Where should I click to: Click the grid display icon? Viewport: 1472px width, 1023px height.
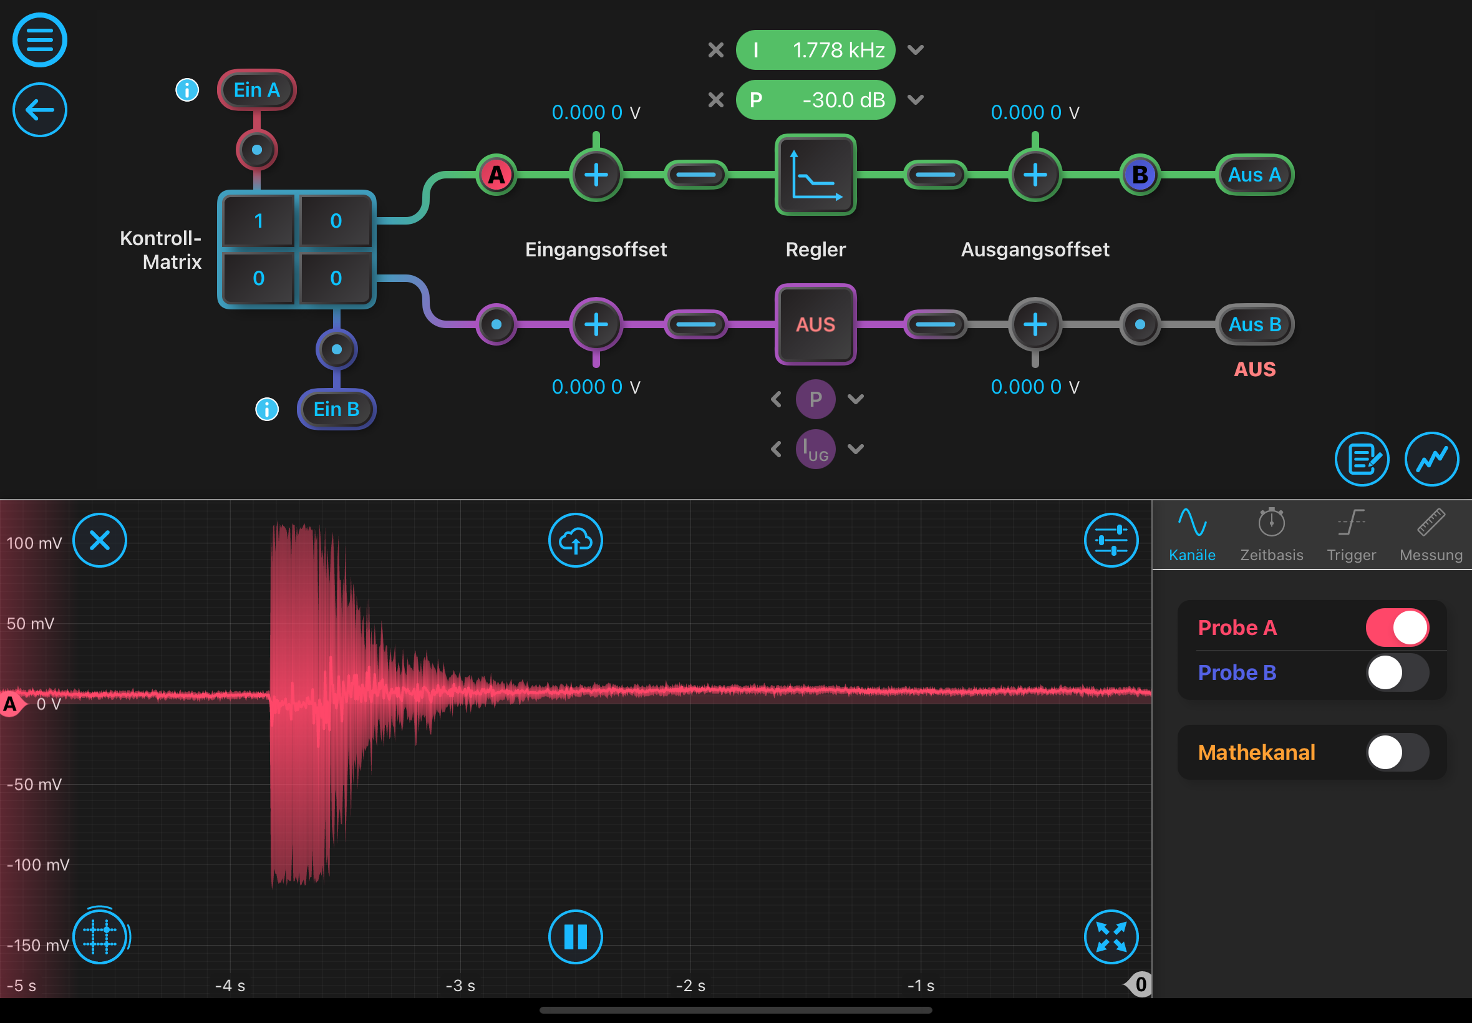coord(100,936)
